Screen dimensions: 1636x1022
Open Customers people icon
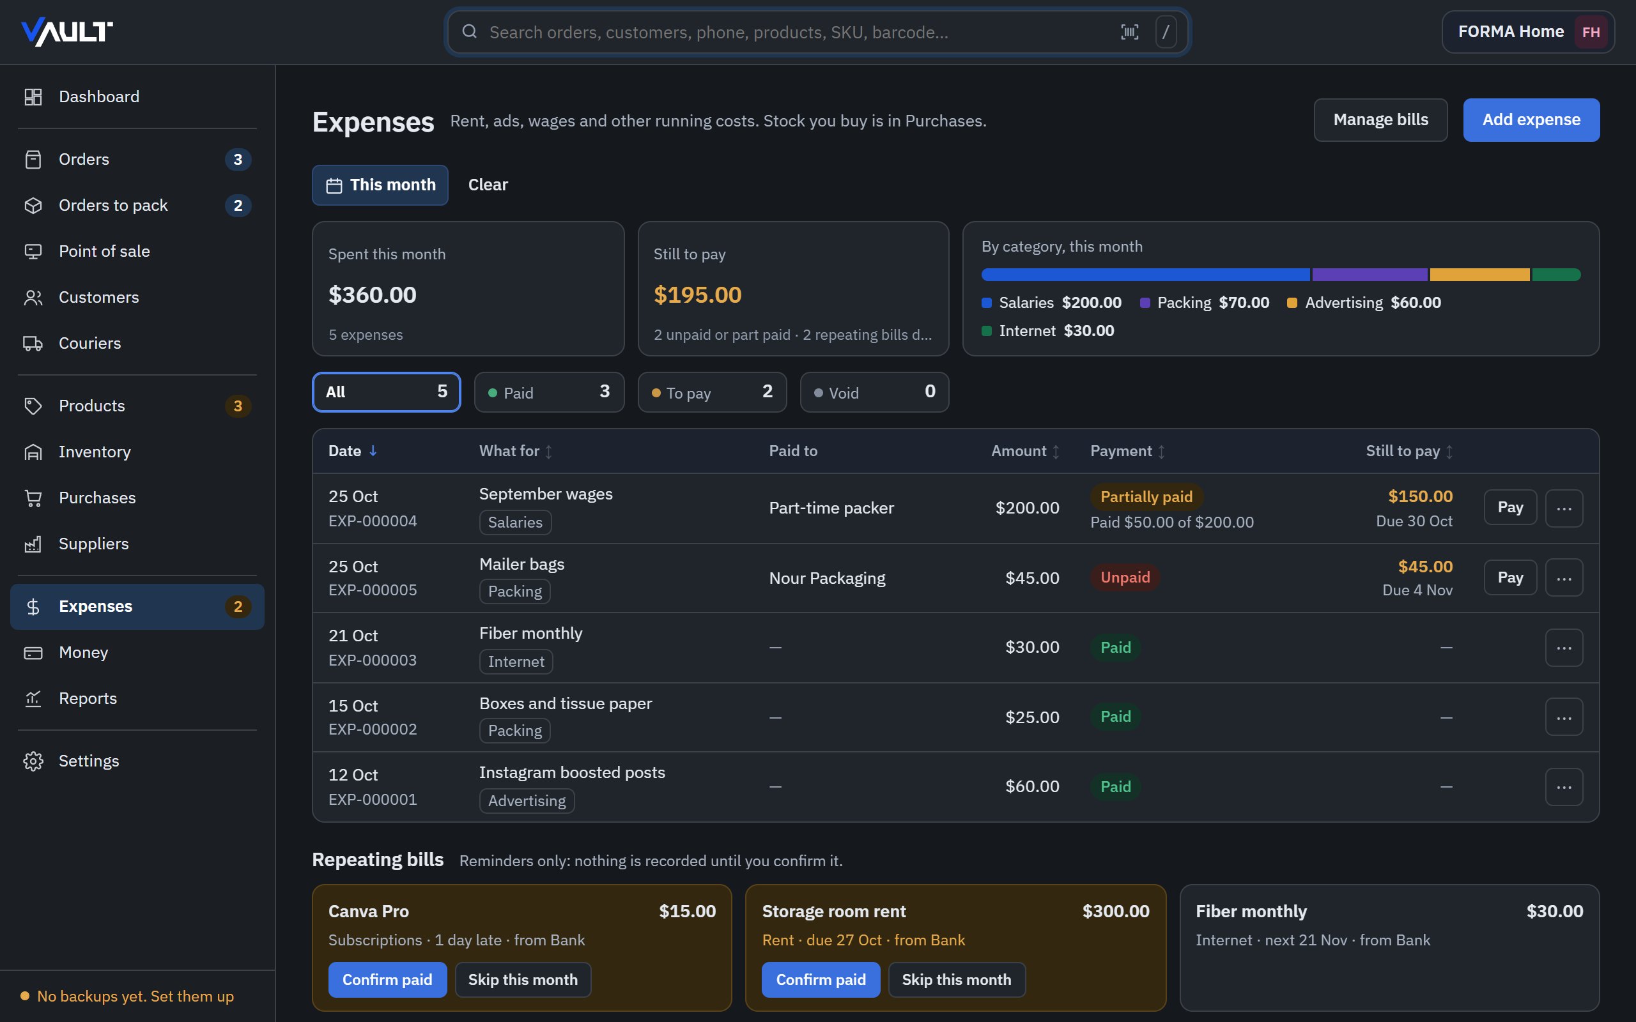[33, 298]
